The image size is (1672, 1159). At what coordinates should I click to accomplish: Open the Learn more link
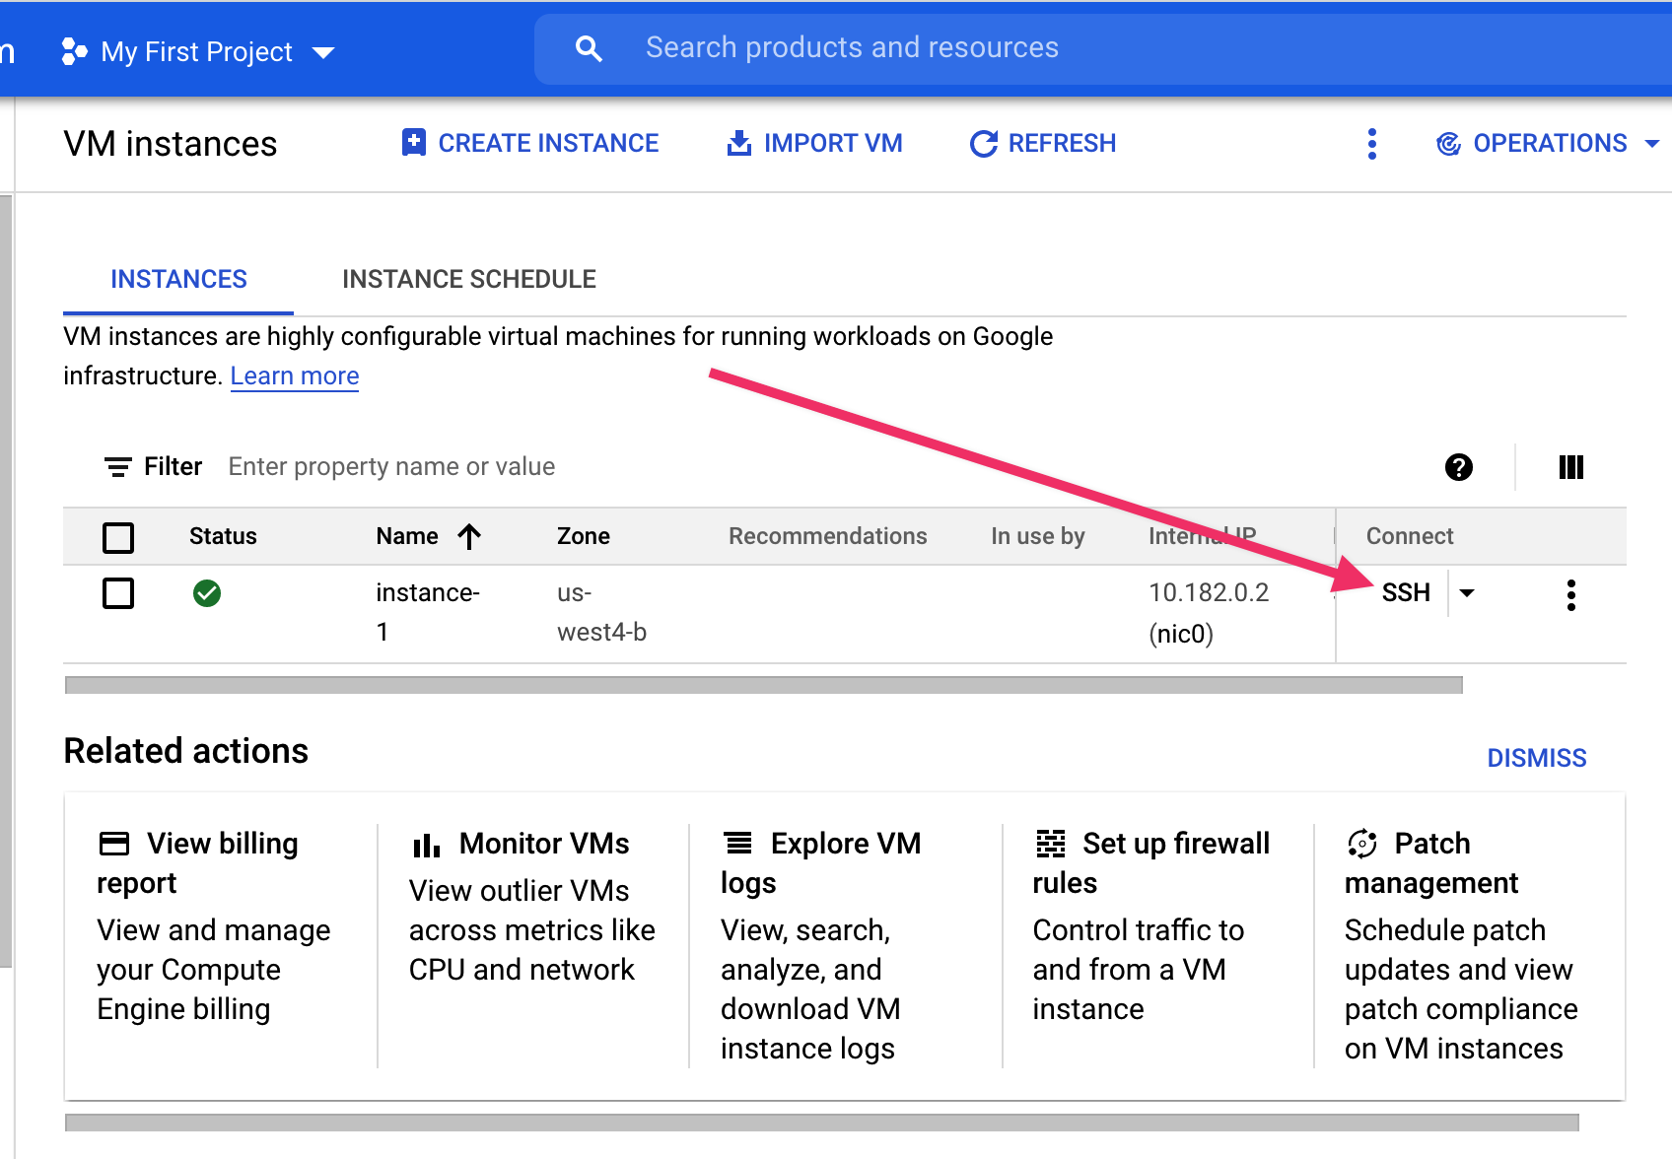pyautogui.click(x=294, y=376)
